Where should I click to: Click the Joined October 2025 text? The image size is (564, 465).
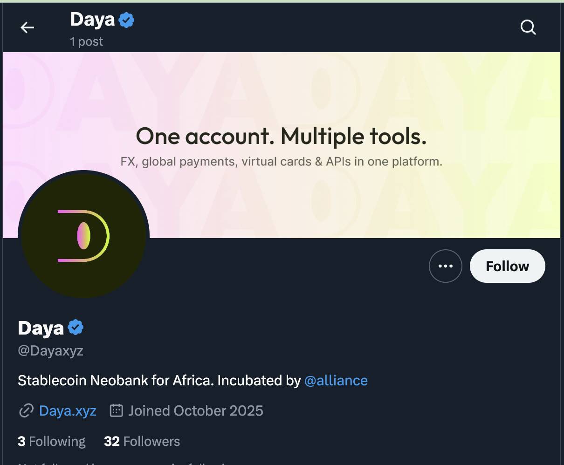196,411
